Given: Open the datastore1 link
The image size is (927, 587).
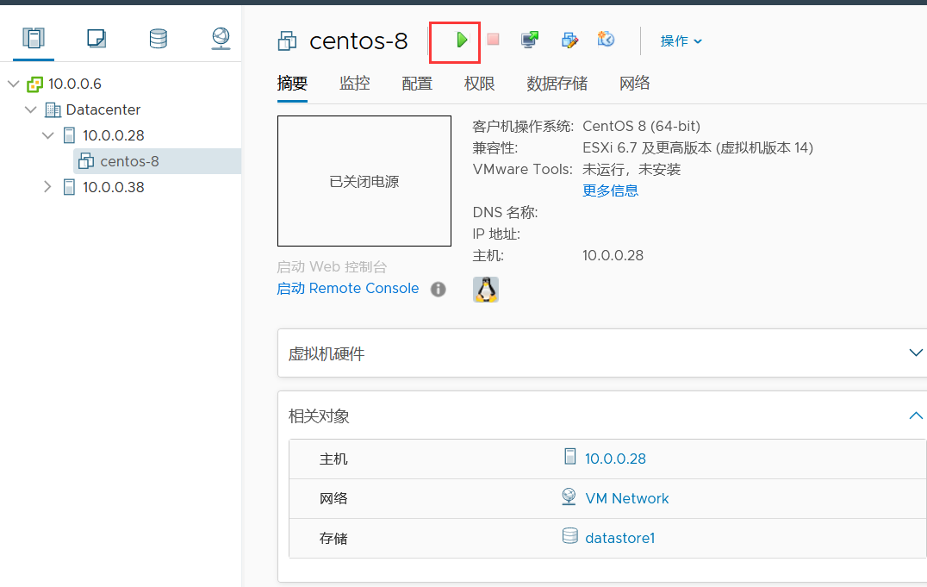Looking at the screenshot, I should (x=619, y=538).
